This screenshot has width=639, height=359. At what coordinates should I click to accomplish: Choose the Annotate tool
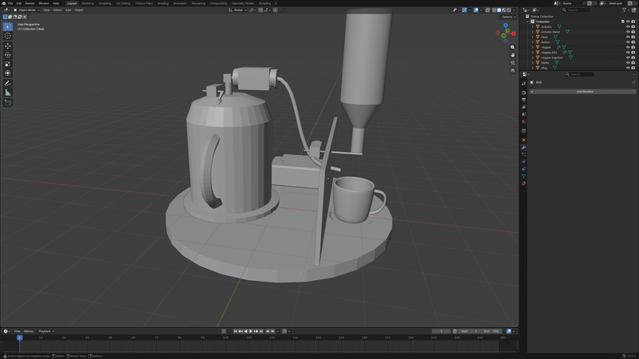[x=8, y=83]
